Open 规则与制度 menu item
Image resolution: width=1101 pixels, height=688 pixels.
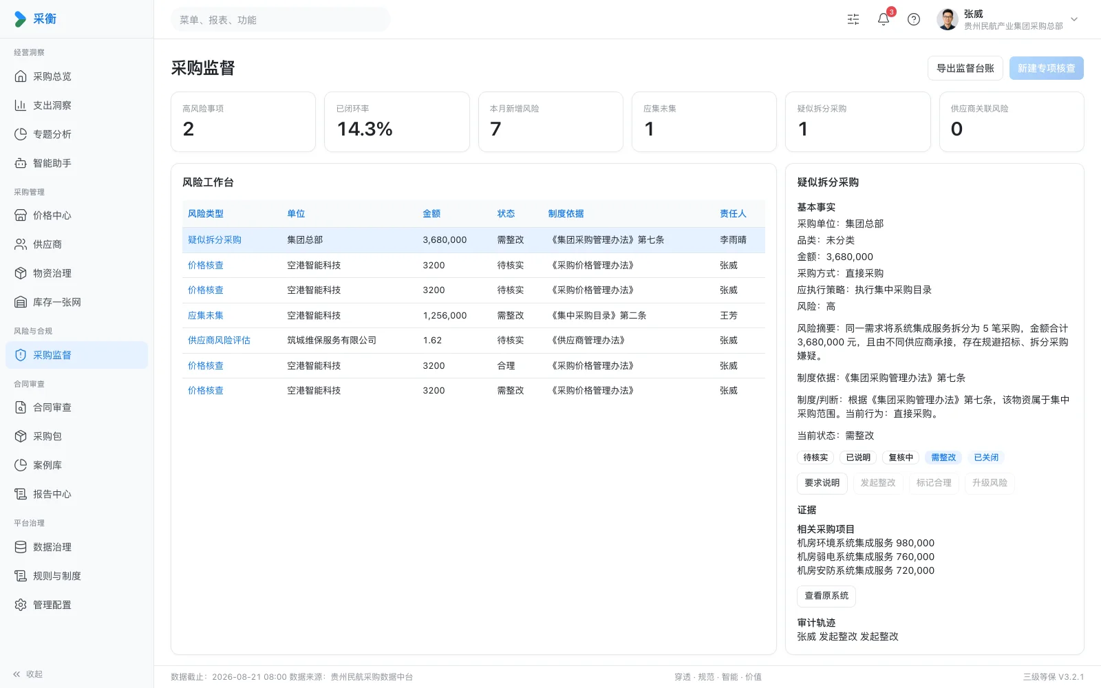tap(77, 576)
